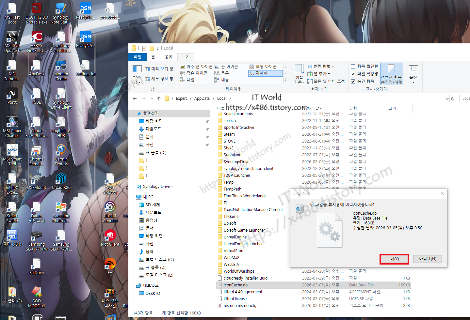Click size all columns to fit (모든 열 너비 조정)

(x=326, y=81)
